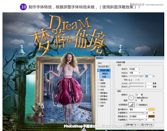Select the 上 direction radio button
167x131 pixels.
129,80
